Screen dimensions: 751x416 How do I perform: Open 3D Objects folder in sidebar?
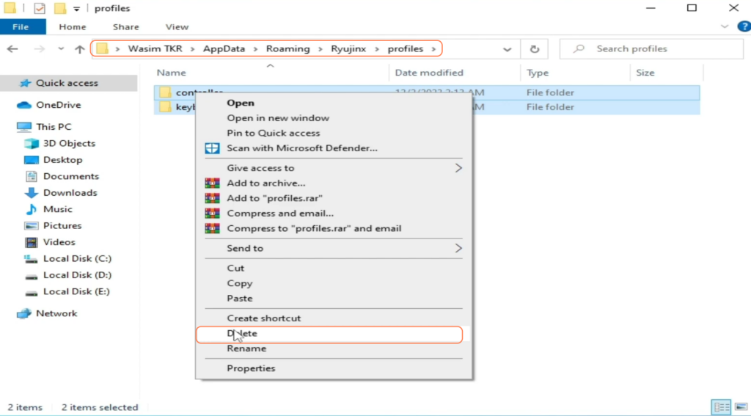(69, 143)
